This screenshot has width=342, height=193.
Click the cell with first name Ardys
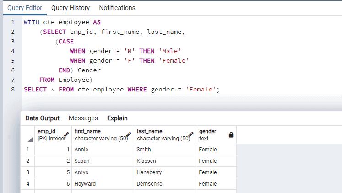coord(82,172)
